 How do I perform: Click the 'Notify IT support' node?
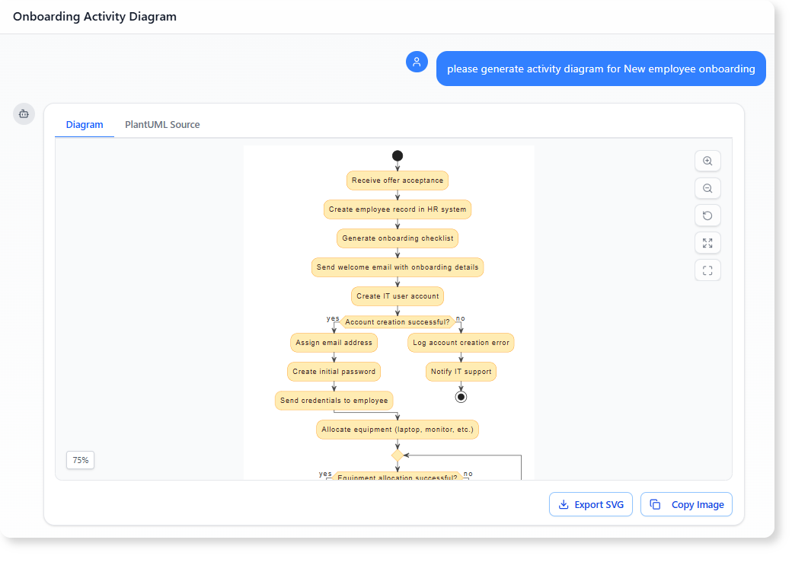click(461, 371)
